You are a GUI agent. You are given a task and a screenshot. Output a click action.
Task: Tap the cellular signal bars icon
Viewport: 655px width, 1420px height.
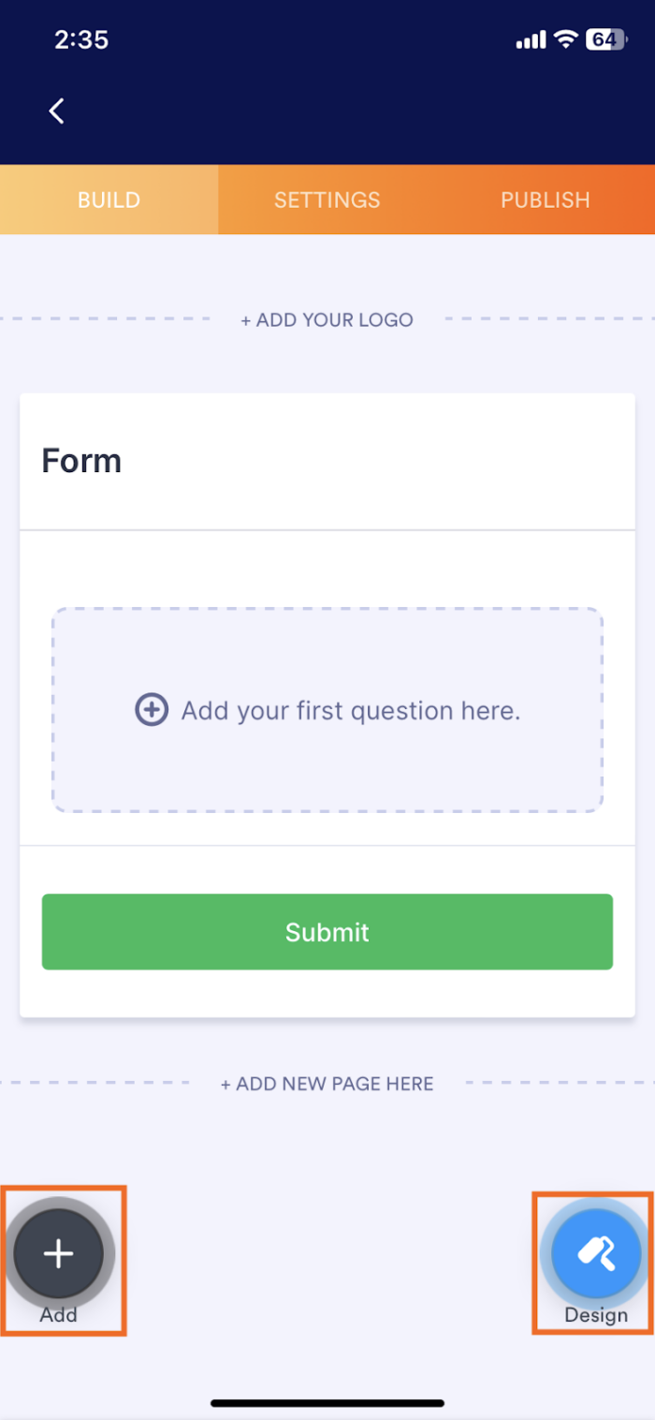click(531, 40)
